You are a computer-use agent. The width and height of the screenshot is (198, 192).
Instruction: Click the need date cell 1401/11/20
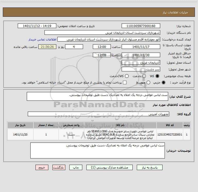[x=20, y=135]
